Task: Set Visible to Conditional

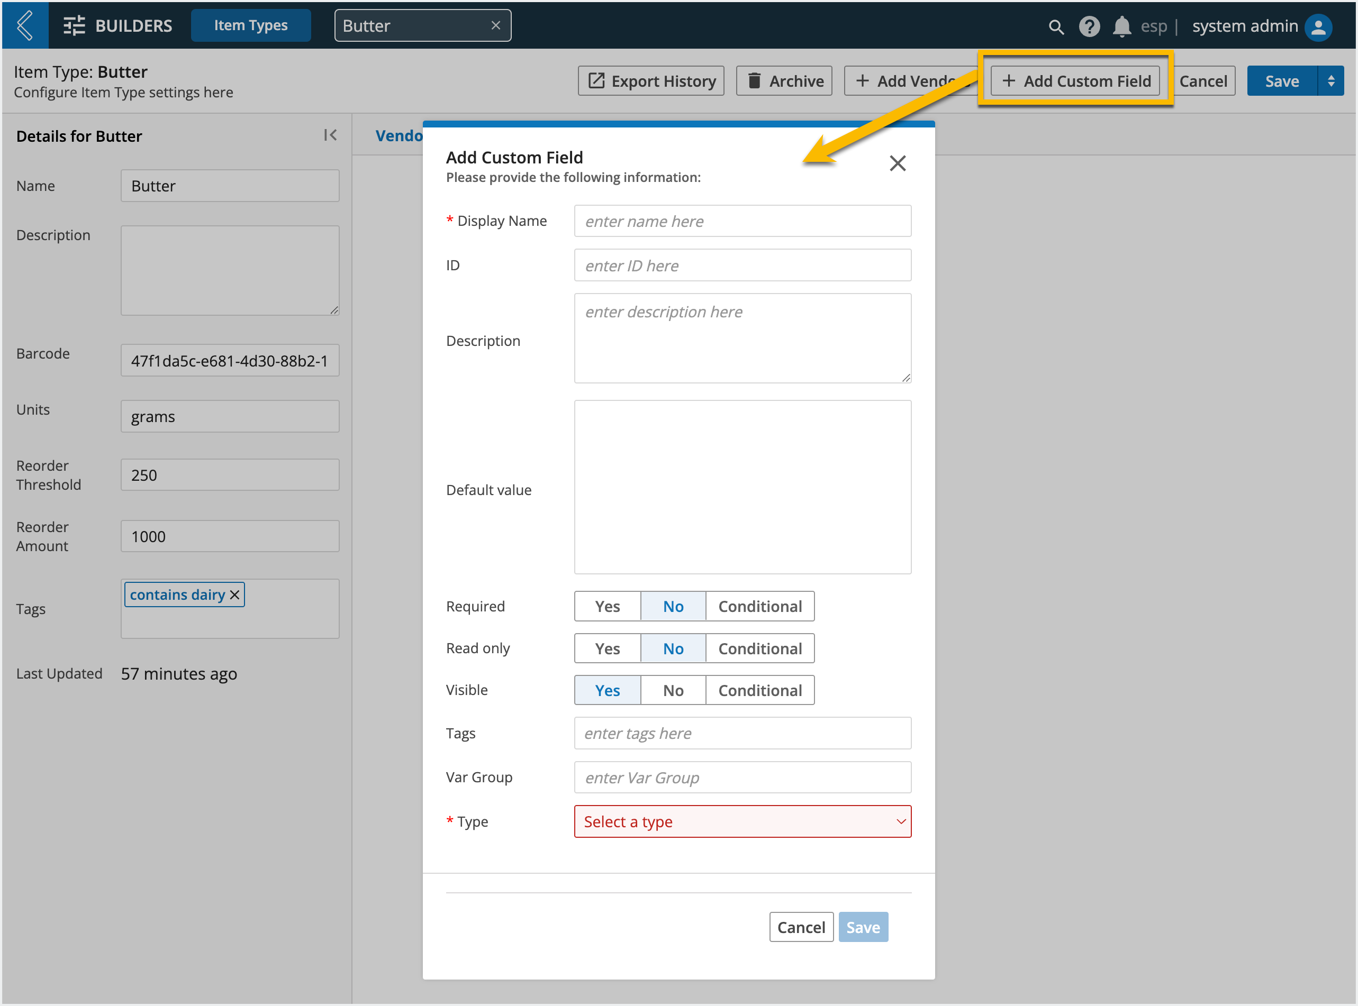Action: (760, 691)
